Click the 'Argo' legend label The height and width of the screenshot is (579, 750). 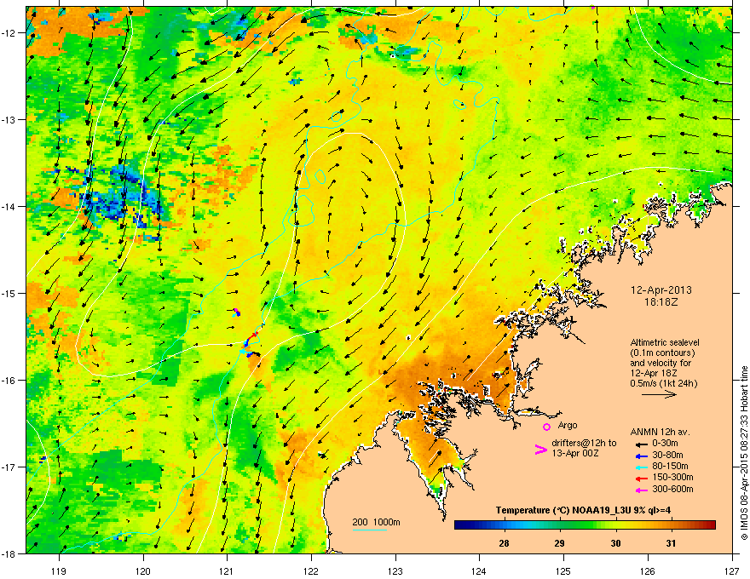coord(568,425)
